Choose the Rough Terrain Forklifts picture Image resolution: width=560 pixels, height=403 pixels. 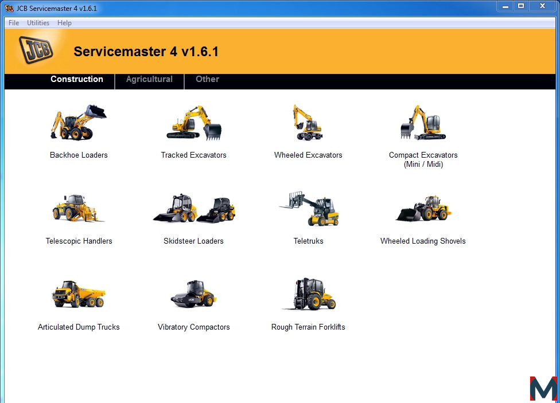309,294
